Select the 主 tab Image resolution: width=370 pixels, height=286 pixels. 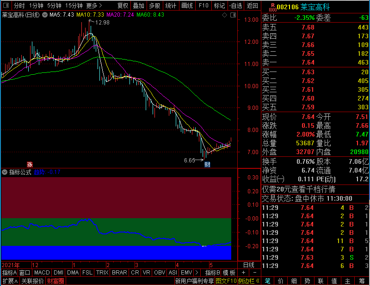pos(348,281)
